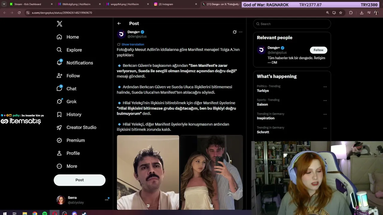Click the install app icon in address bar
This screenshot has width=383, height=215.
click(334, 13)
